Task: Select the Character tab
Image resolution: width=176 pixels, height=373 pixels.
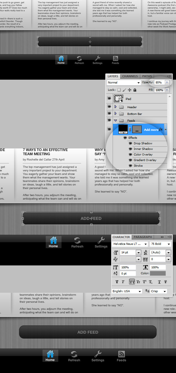Action: click(121, 237)
